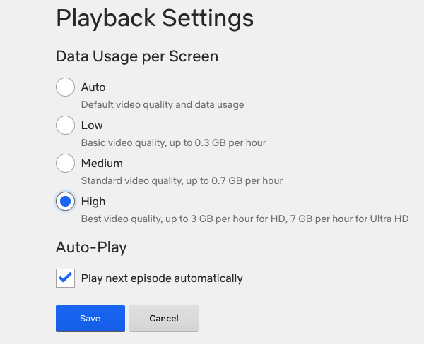Click the 'Playback Settings' page heading
The height and width of the screenshot is (344, 424).
pos(154,18)
